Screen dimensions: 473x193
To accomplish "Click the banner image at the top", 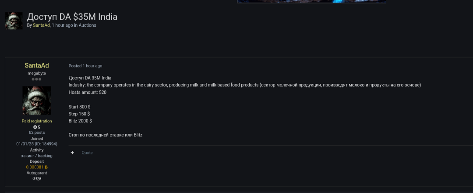I will point(311,1).
